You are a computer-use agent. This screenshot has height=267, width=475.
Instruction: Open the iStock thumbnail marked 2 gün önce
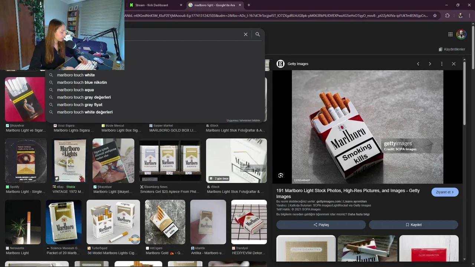pyautogui.click(x=236, y=161)
